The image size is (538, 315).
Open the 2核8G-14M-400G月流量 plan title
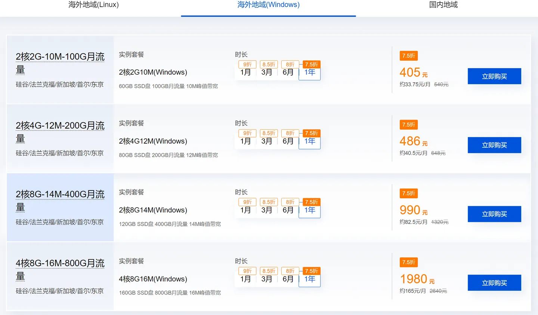pos(60,201)
